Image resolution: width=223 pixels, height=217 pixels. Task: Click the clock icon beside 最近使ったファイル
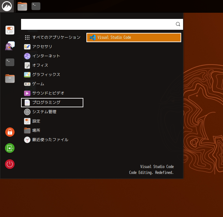[27, 140]
